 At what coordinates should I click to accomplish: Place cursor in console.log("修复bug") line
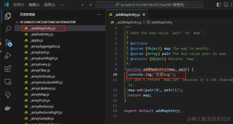coord(152,74)
